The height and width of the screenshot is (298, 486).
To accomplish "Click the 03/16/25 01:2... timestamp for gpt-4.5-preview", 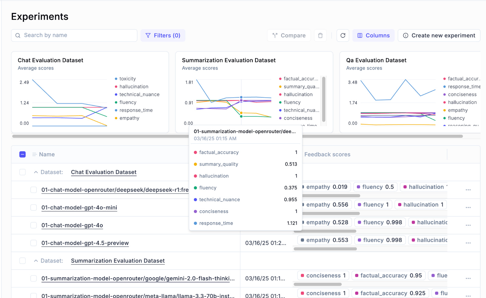I will pos(266,243).
